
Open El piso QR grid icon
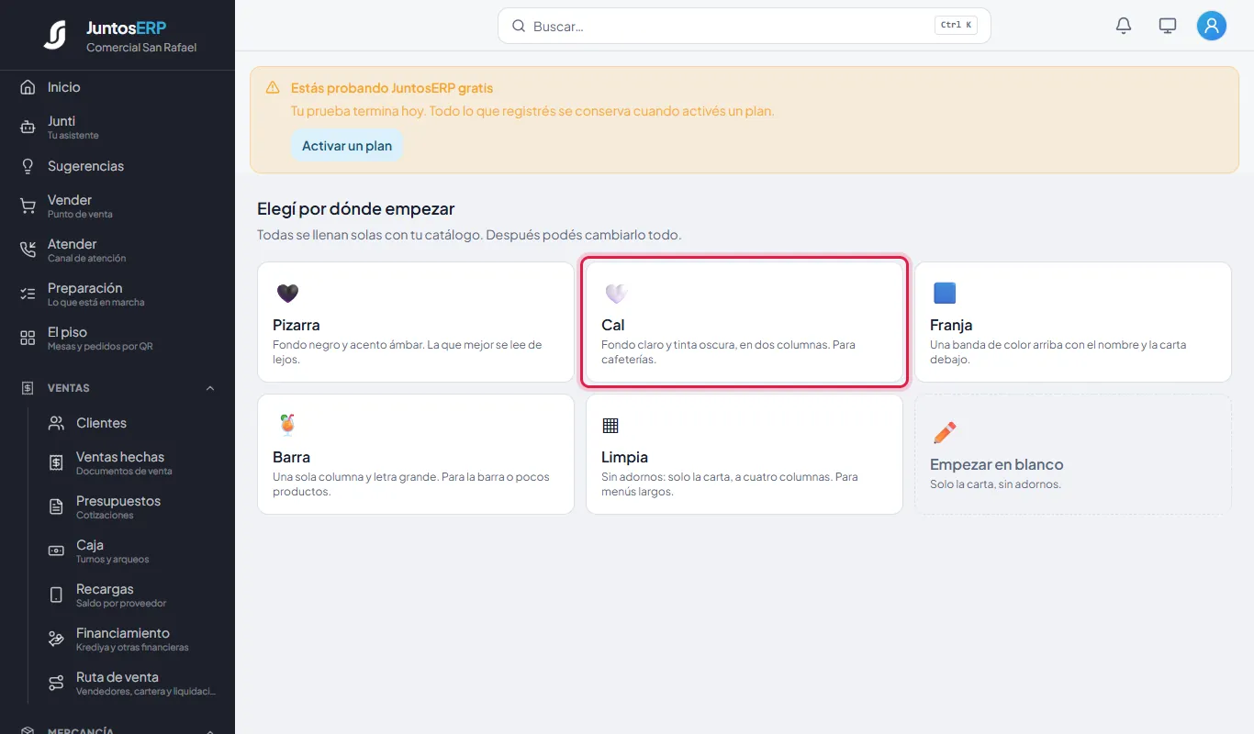coord(28,339)
